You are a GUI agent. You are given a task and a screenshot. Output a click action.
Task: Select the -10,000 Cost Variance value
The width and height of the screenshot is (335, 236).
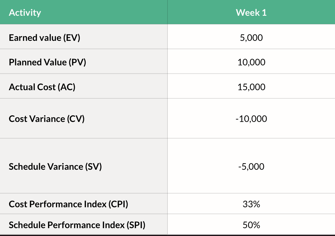[251, 119]
